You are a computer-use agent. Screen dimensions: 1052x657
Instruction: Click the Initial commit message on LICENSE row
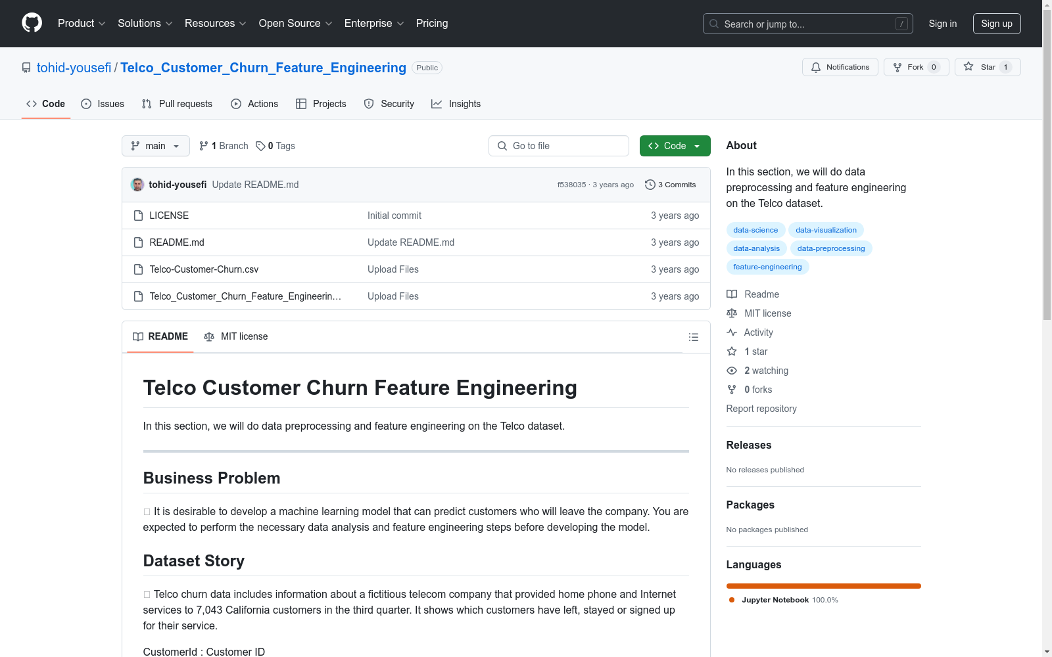[x=394, y=215]
